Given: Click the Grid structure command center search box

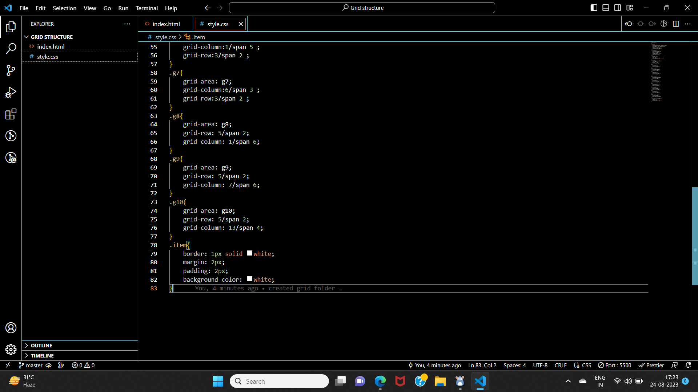Looking at the screenshot, I should [362, 8].
